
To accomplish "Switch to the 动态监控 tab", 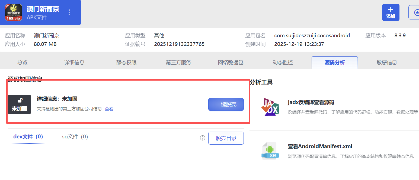I will [283, 63].
